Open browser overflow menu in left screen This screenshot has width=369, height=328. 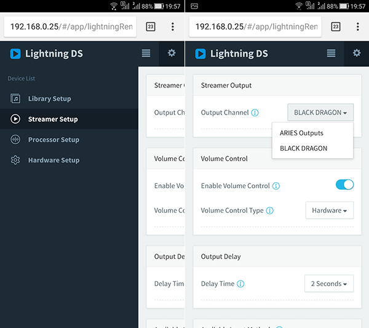(x=172, y=26)
